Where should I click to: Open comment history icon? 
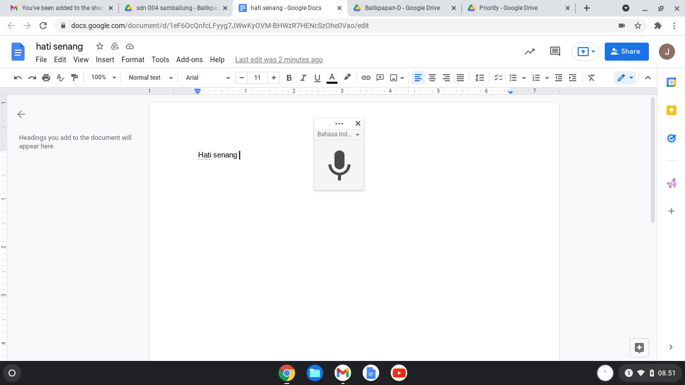click(x=555, y=51)
